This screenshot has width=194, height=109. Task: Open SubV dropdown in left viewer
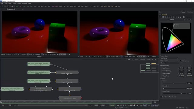coord(3,54)
